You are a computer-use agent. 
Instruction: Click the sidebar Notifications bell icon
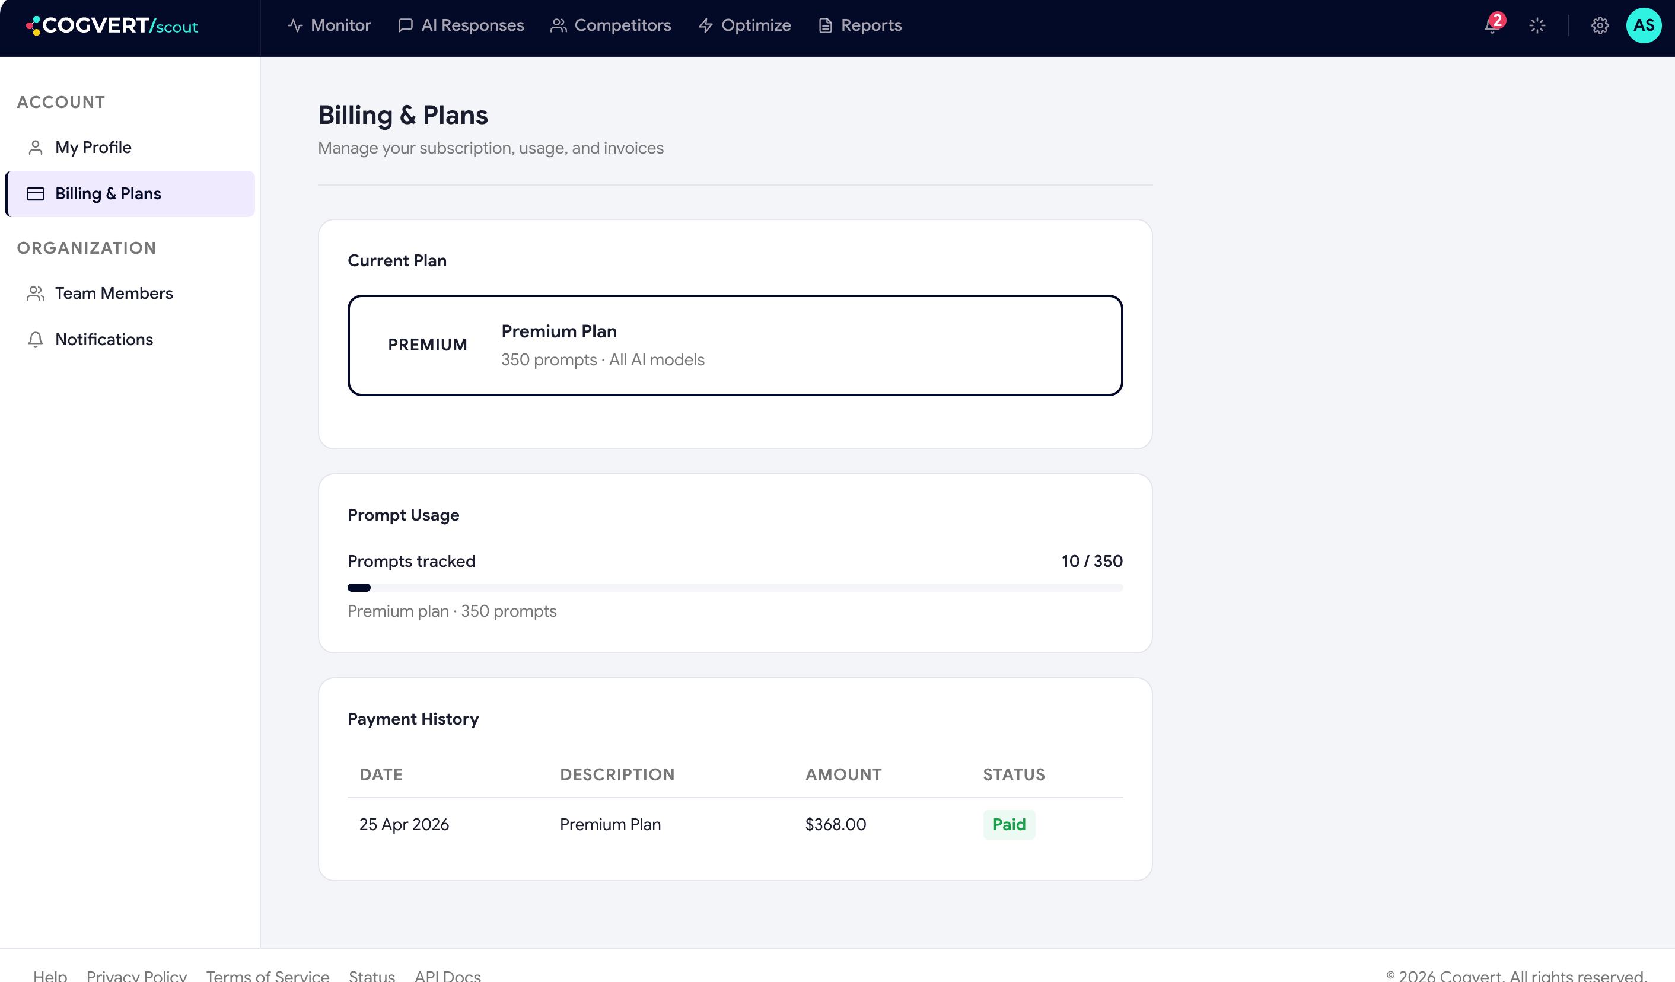tap(36, 340)
